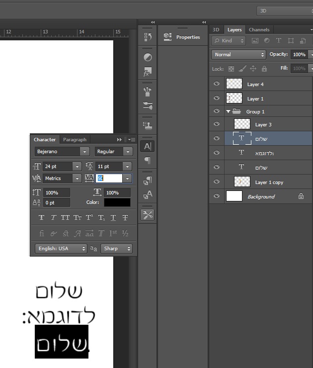Open the 11 pt leading dropdown
Image resolution: width=313 pixels, height=368 pixels.
pos(127,167)
